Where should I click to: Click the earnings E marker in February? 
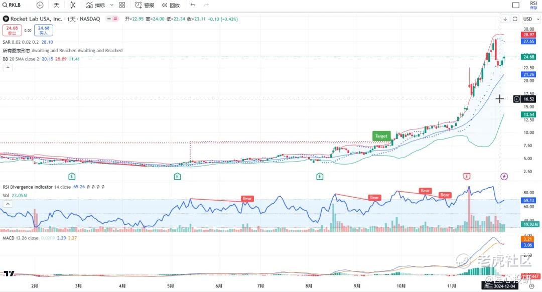[x=72, y=177]
